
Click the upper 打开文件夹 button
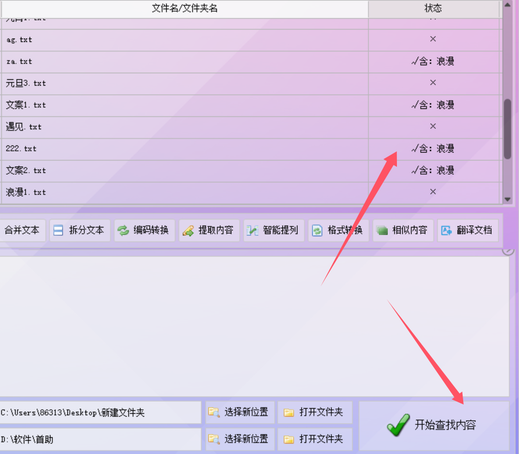click(x=314, y=413)
